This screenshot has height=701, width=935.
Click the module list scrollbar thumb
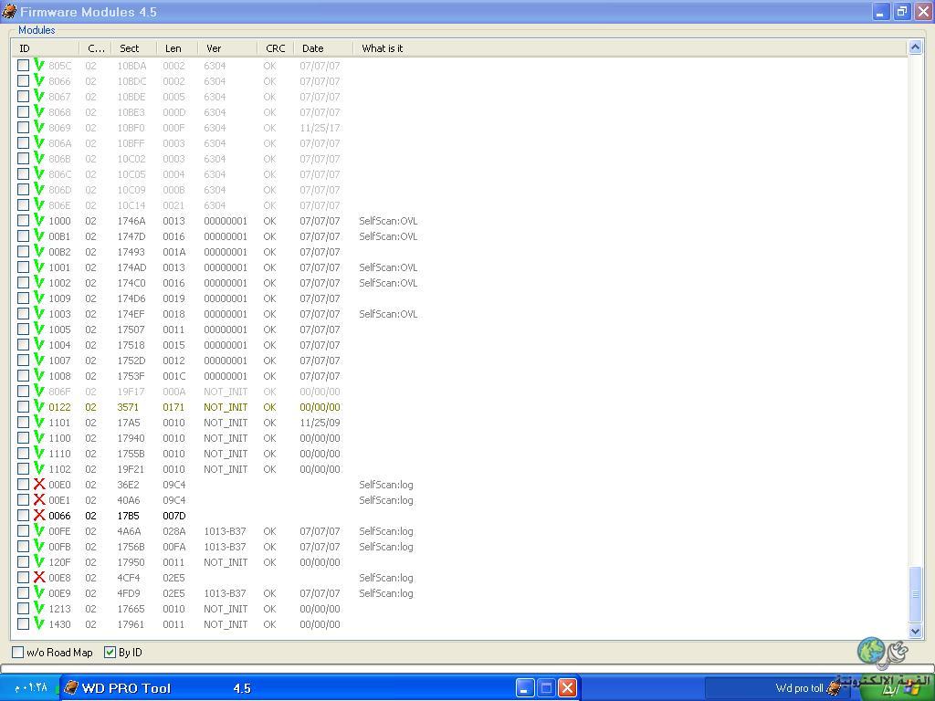[x=915, y=594]
